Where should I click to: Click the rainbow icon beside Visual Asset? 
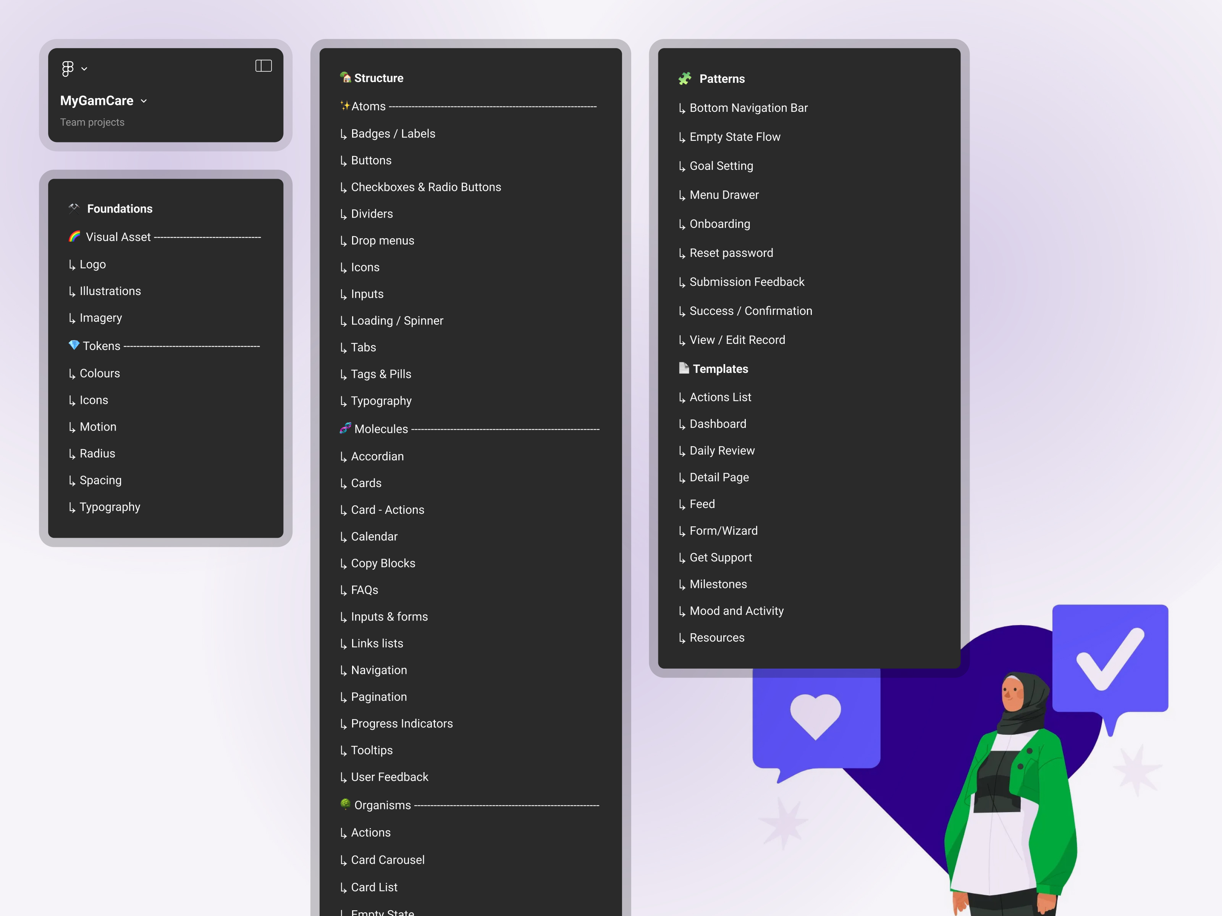74,236
